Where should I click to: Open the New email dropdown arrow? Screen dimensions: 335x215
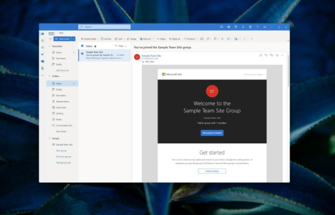point(73,39)
